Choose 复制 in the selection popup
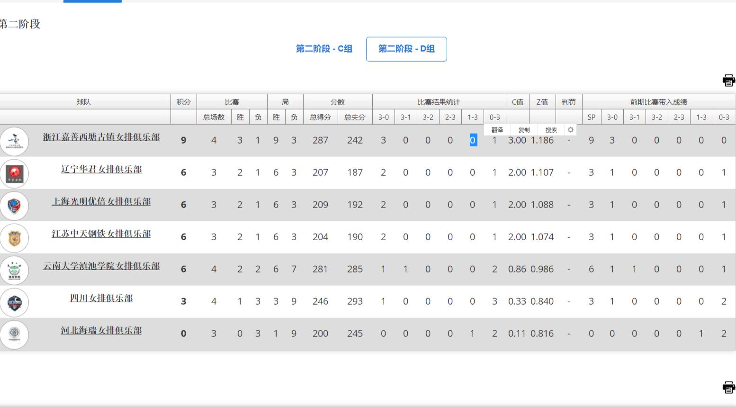 click(x=524, y=130)
